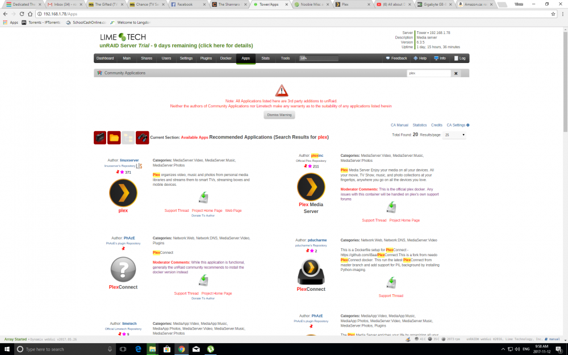Reload the browser page

22,14
